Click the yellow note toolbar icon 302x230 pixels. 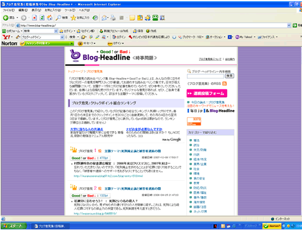coord(132,18)
